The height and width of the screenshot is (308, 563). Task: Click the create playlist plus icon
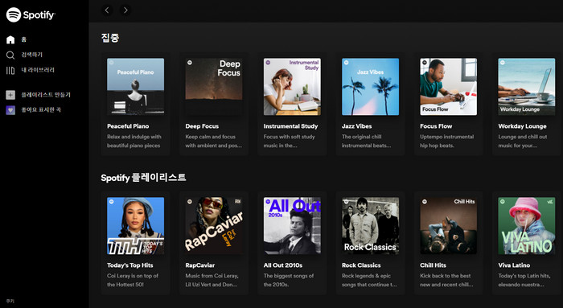10,95
